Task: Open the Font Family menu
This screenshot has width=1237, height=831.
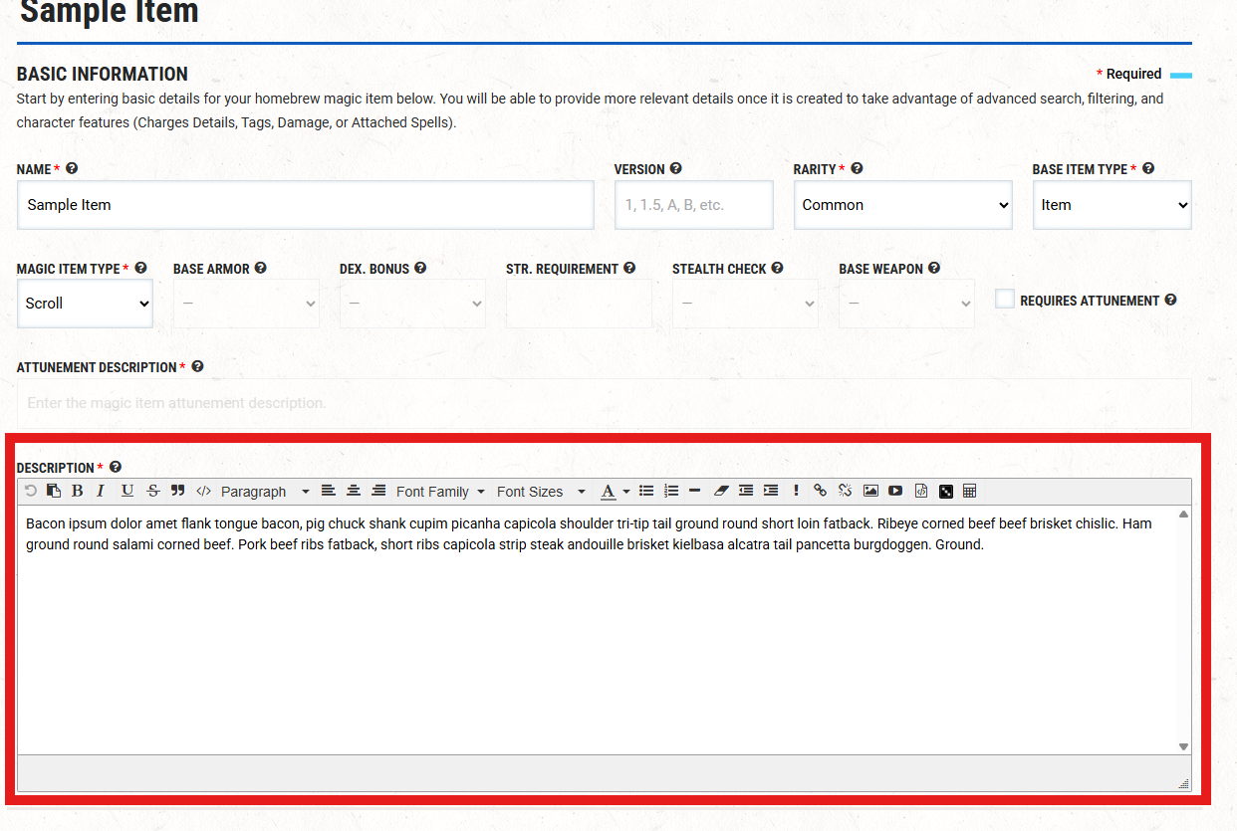Action: 440,492
